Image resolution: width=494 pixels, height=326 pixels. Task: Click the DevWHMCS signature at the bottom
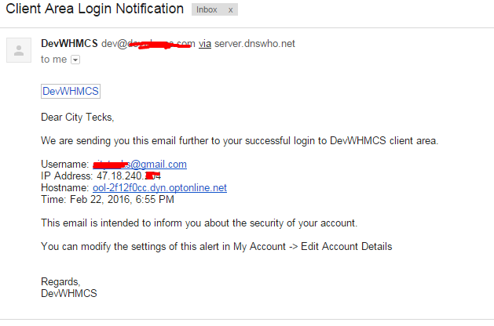click(69, 293)
